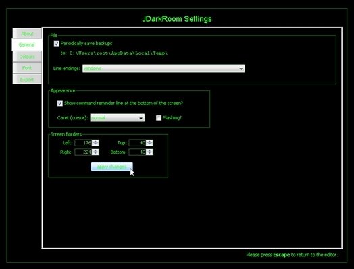This screenshot has width=354, height=269.
Task: Toggle Periodically save backups checkbox
Action: click(x=57, y=43)
